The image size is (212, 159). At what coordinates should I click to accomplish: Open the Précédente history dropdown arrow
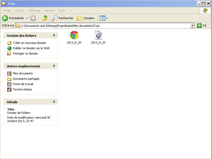(x=27, y=18)
